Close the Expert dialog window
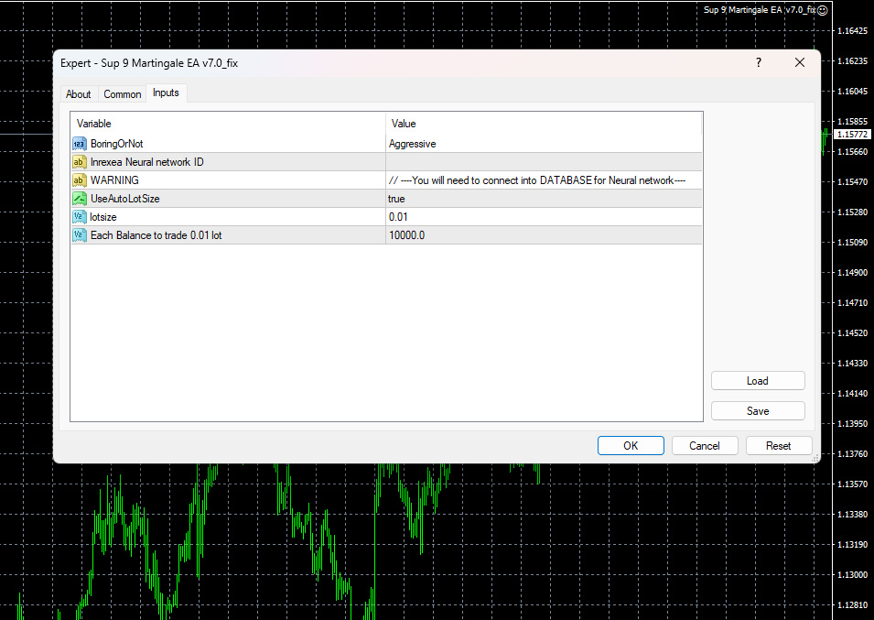The height and width of the screenshot is (620, 874). (x=799, y=62)
